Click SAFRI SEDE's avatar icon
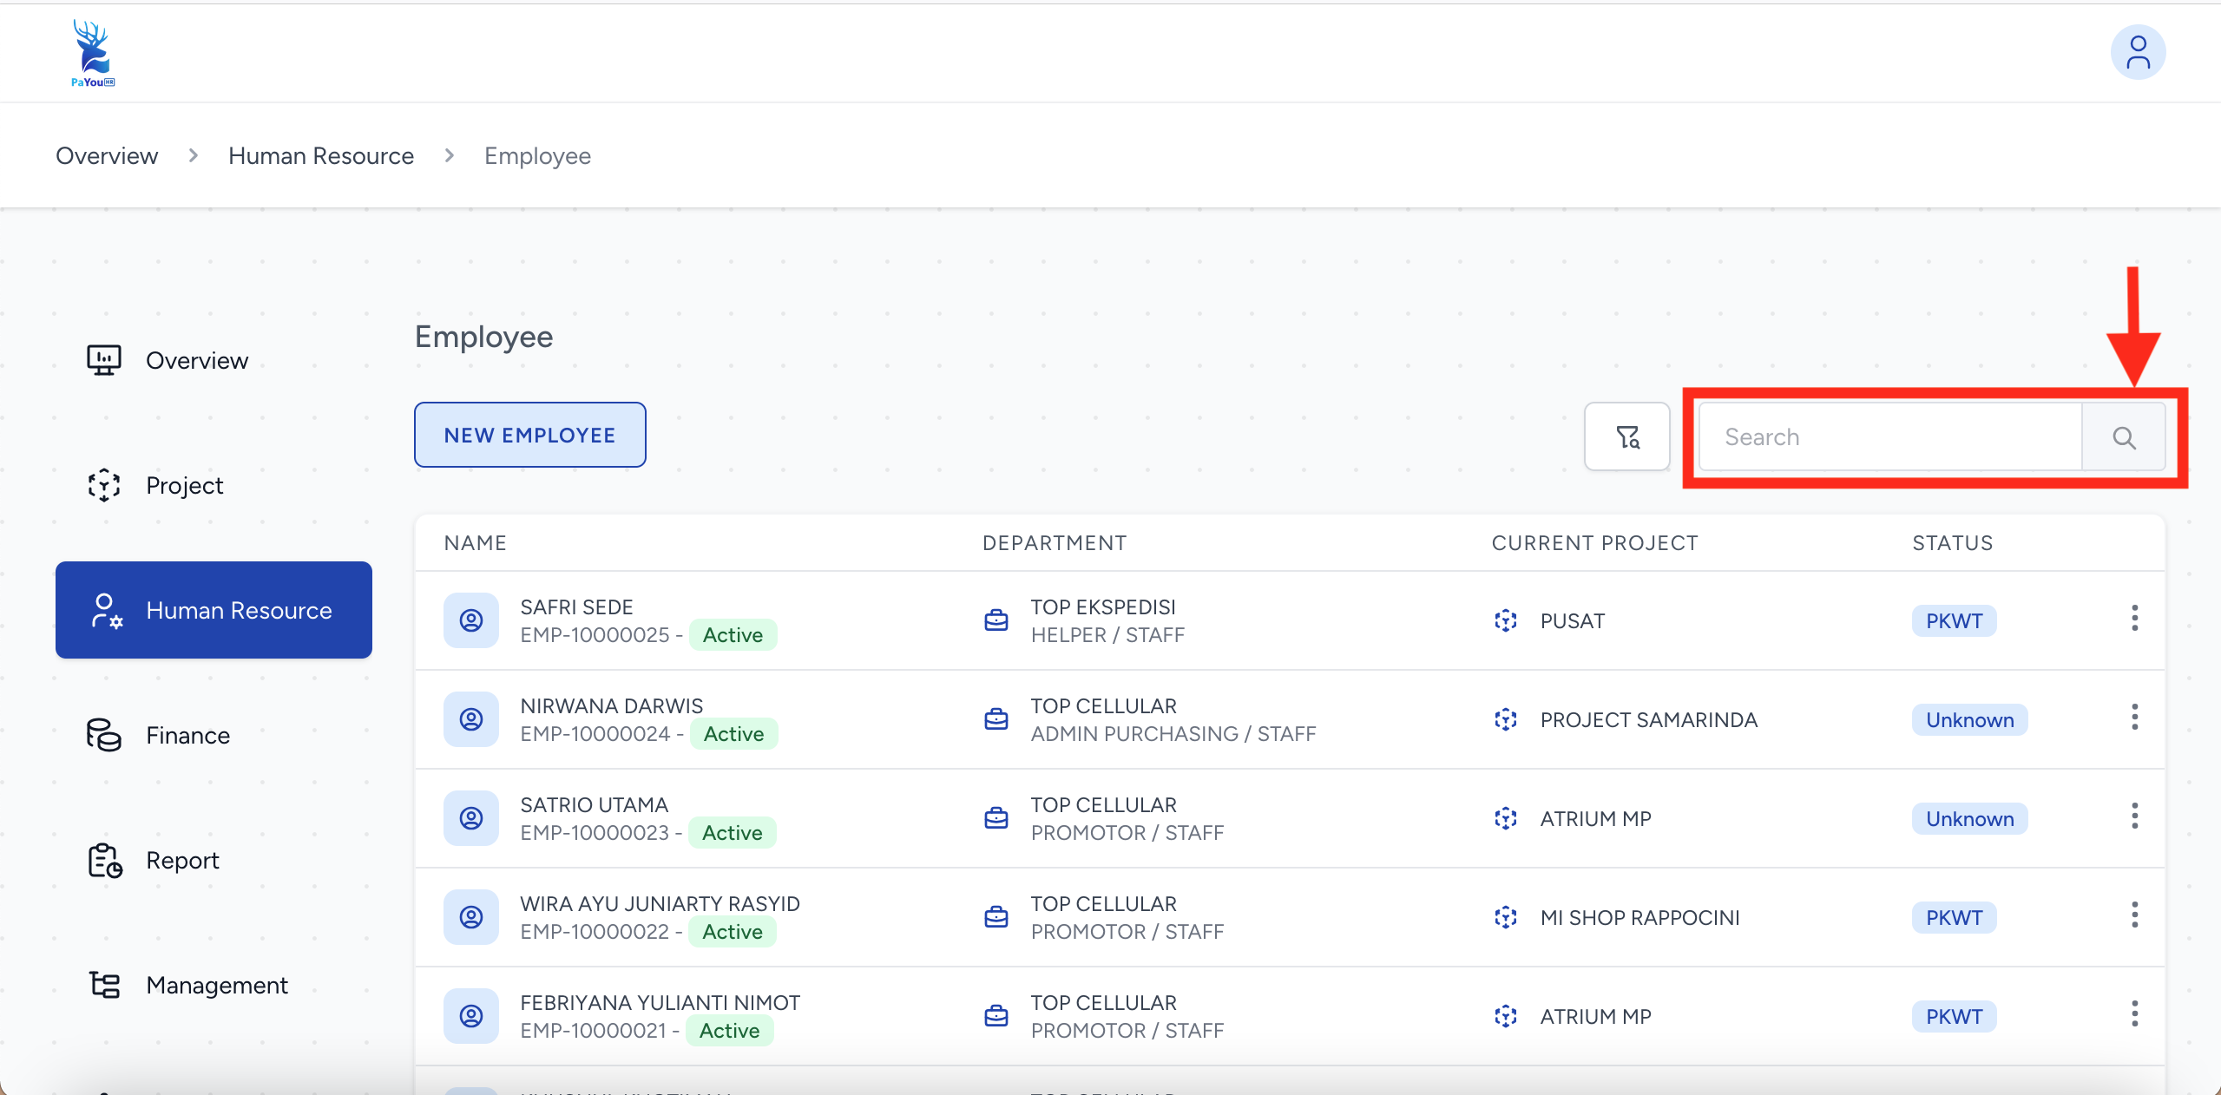Viewport: 2221px width, 1095px height. click(x=471, y=620)
